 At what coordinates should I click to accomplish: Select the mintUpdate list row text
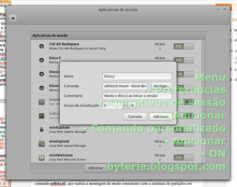68,129
